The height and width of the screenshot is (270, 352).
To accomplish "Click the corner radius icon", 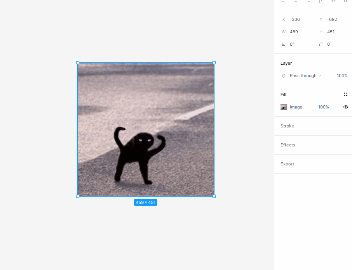I will (x=321, y=44).
